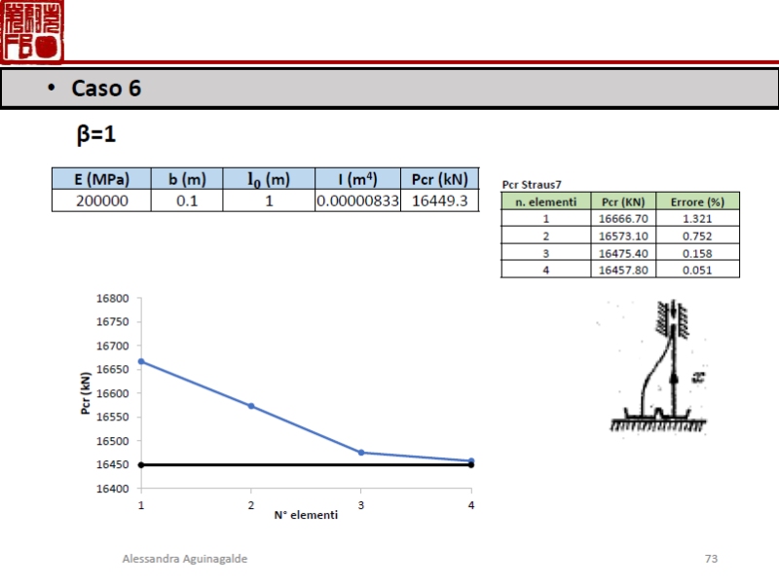Select the 'n. elementi' column header

point(545,201)
